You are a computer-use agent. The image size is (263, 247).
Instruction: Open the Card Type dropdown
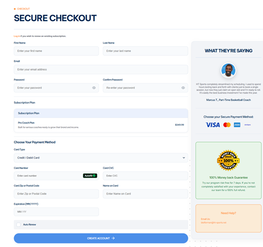(101, 158)
